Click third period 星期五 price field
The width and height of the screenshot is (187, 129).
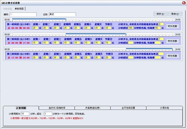pyautogui.click(x=77, y=57)
